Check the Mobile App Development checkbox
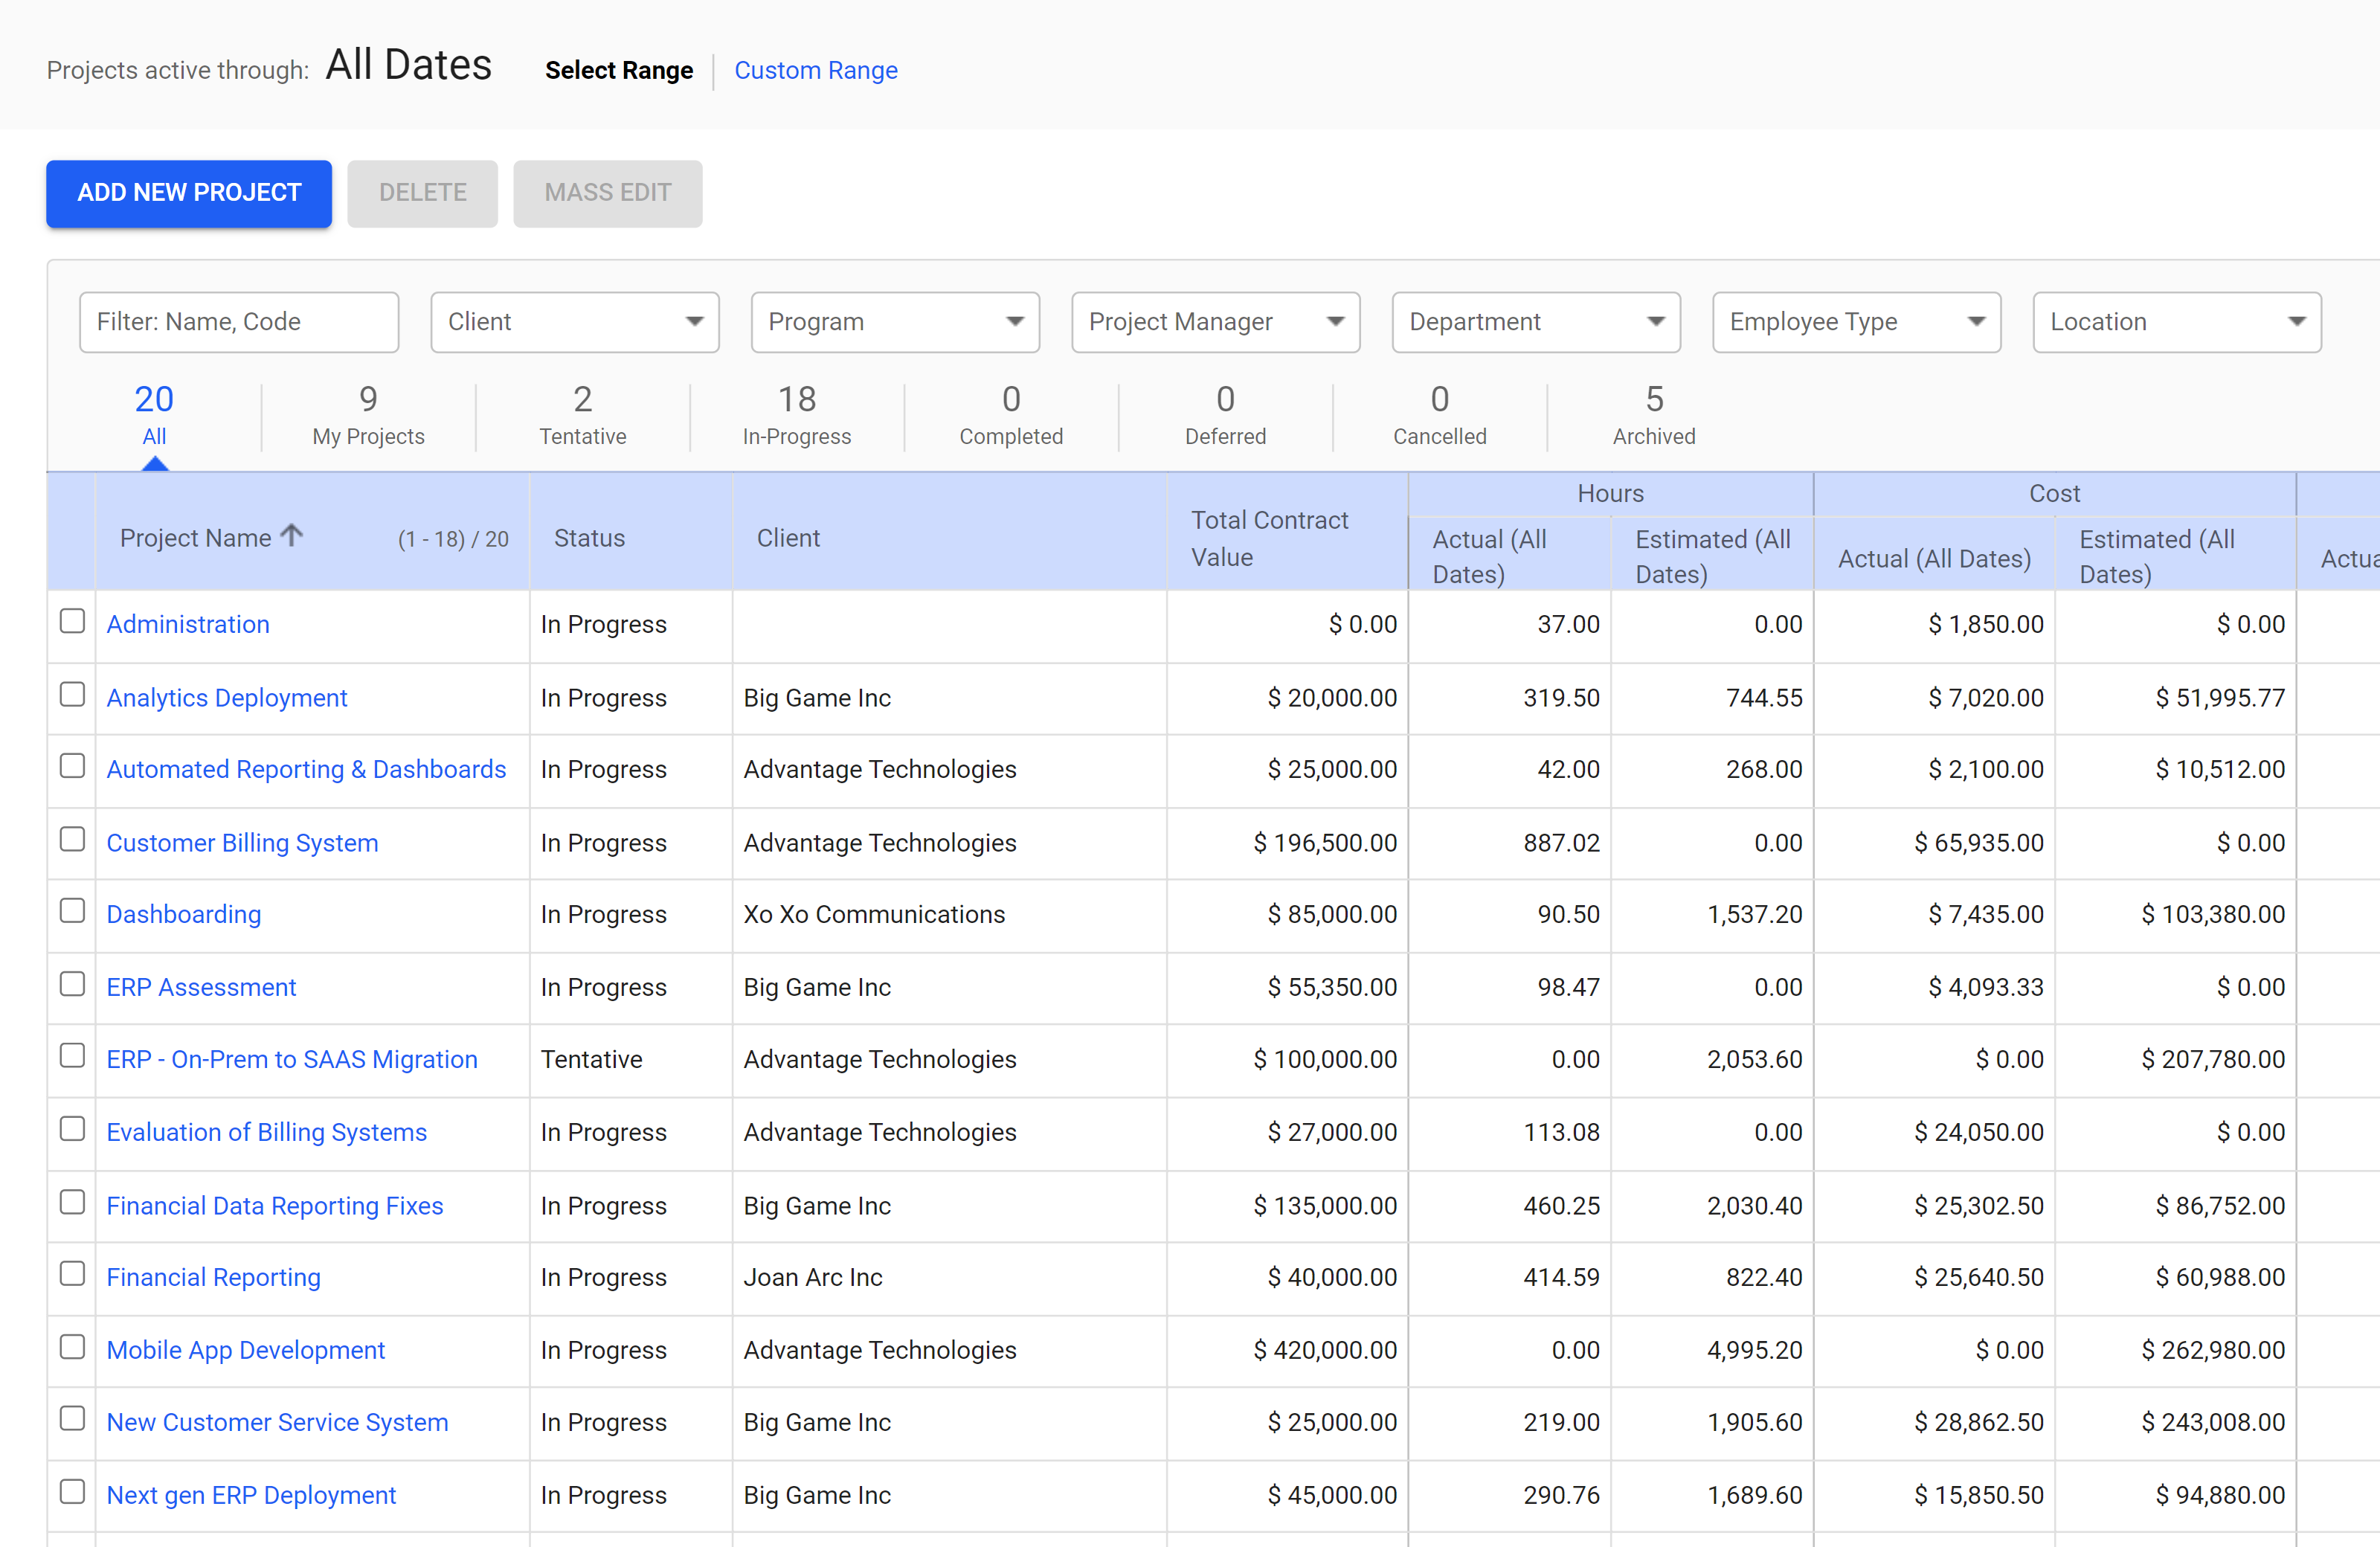 tap(72, 1347)
